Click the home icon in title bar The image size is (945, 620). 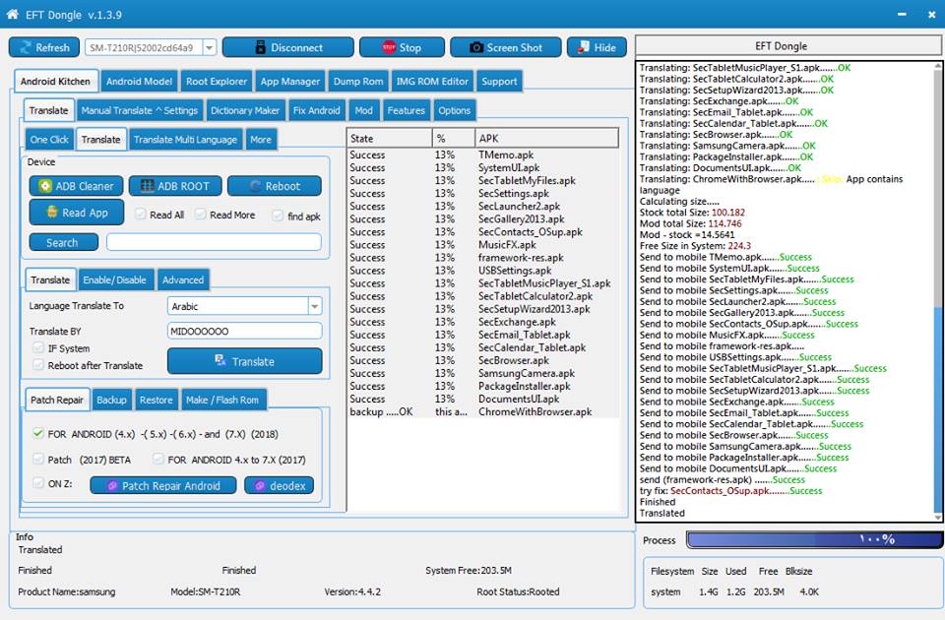coord(12,14)
